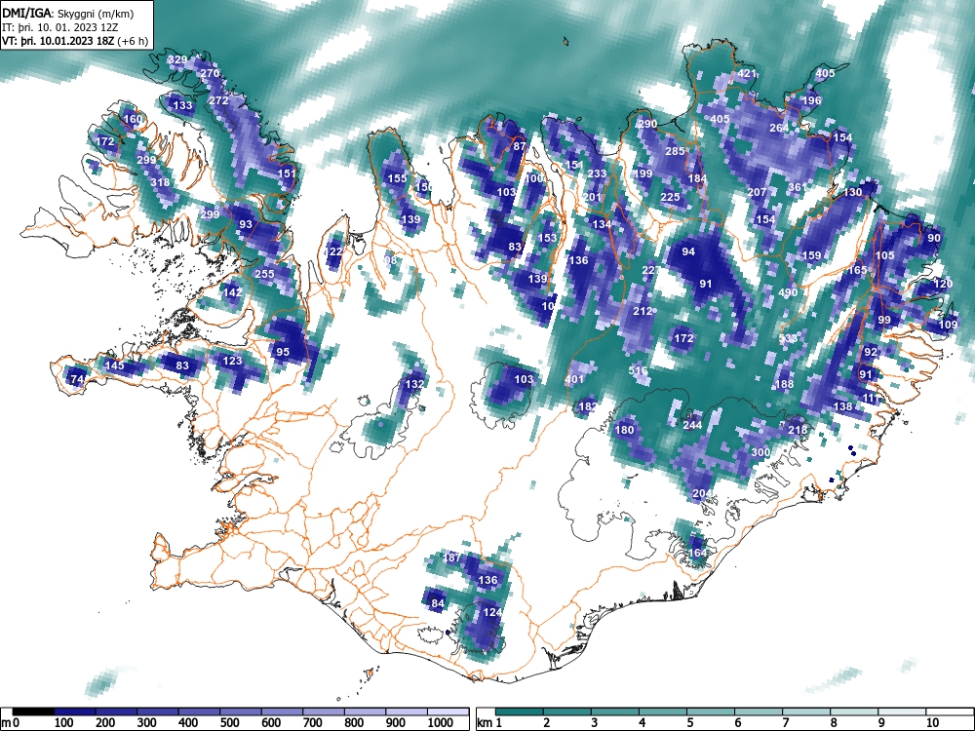
Task: Click the 165 value on the map
Action: click(x=857, y=270)
